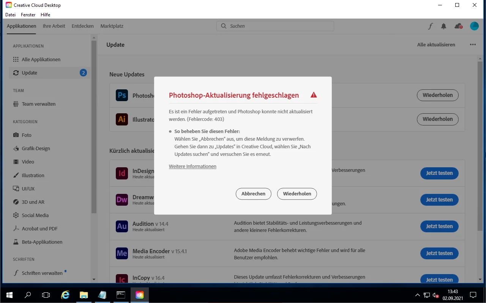
Task: Click Jetzt testen for Dreamweaver
Action: tap(439, 200)
